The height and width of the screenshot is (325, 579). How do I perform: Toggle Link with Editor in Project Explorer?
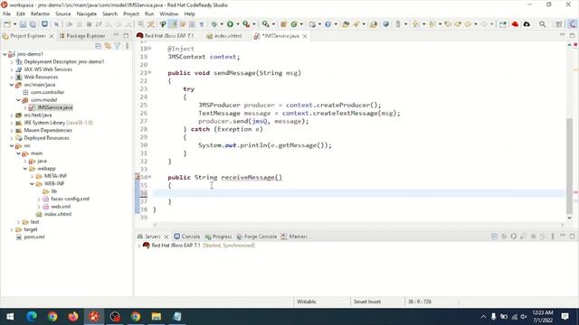(x=108, y=46)
